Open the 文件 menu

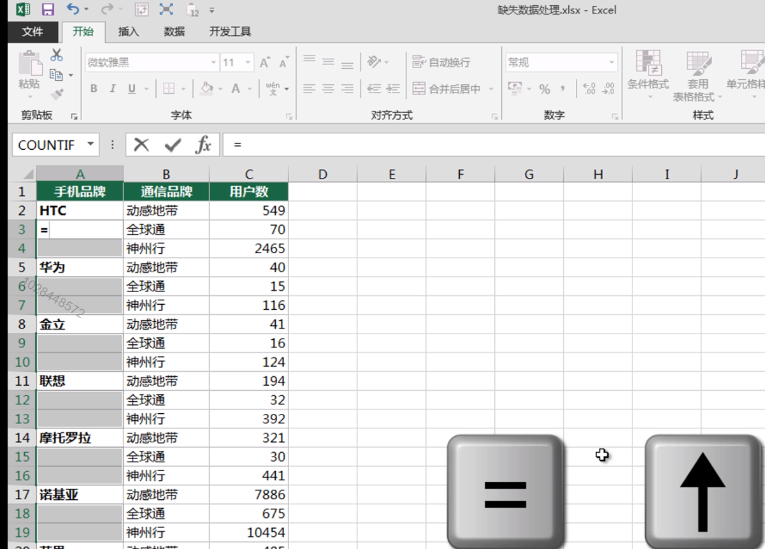(32, 29)
